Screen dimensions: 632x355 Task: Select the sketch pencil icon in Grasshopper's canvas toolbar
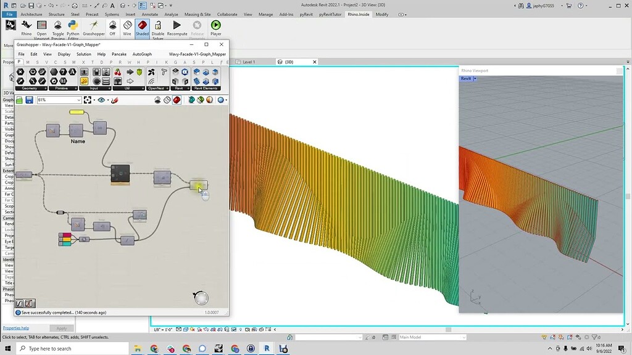click(x=115, y=100)
